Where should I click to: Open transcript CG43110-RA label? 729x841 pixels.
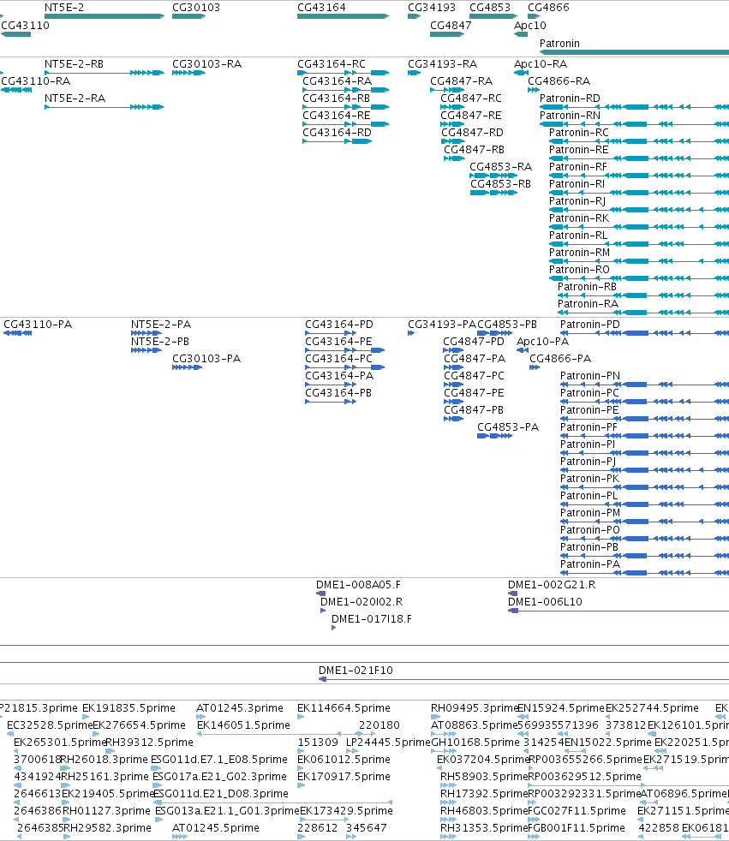(x=36, y=81)
